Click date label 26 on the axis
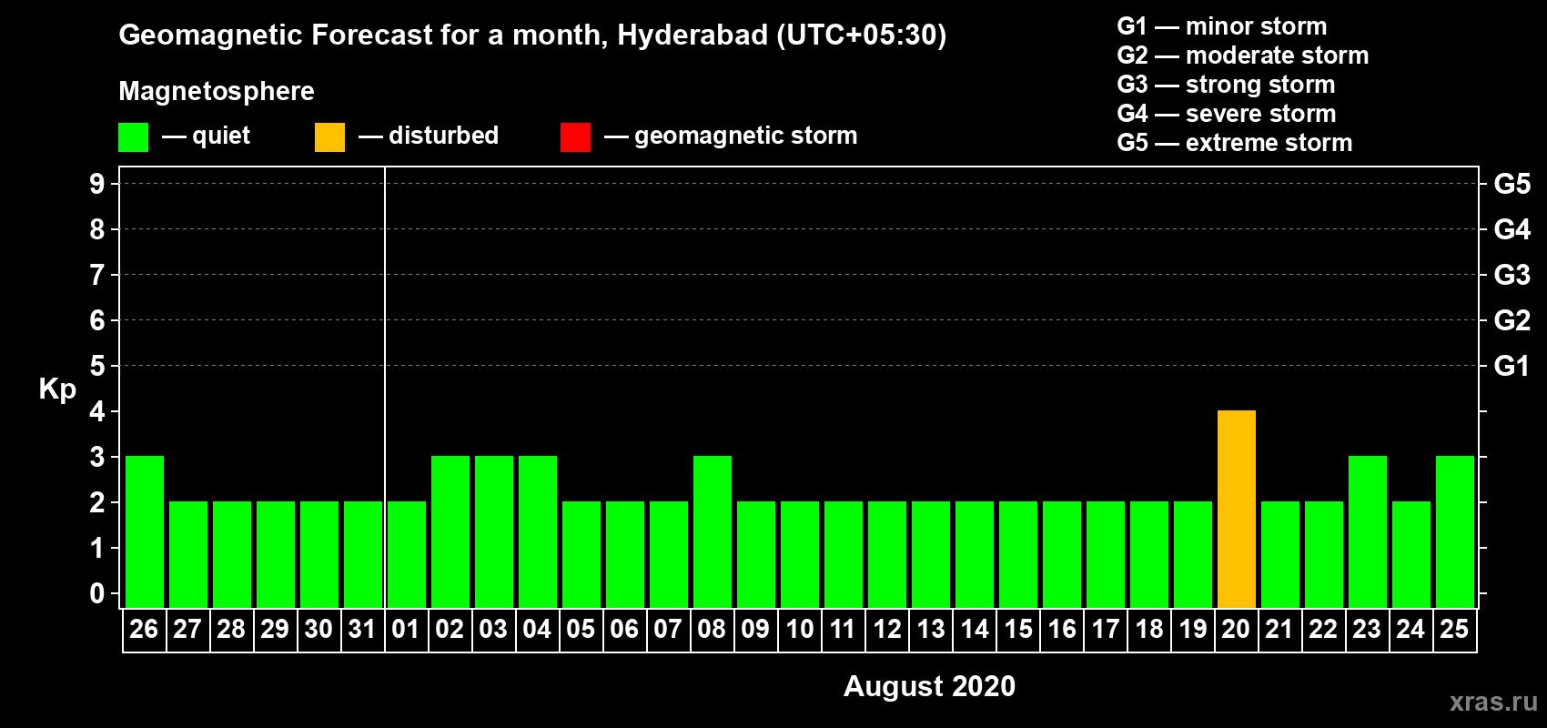Screen dimensions: 1547x728 144,629
